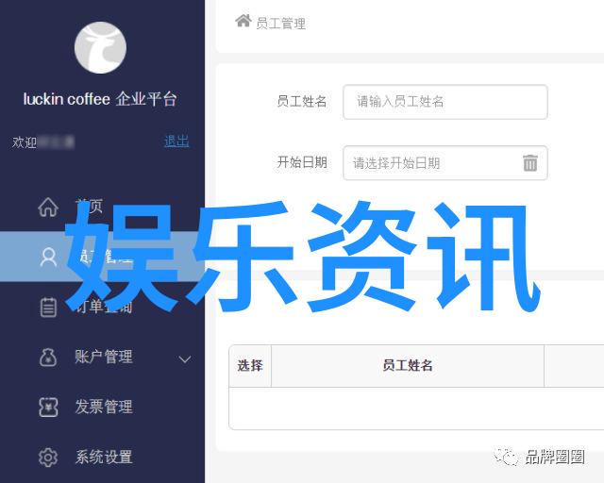This screenshot has width=604, height=483.
Task: Open 系统设置 menu item
Action: pyautogui.click(x=104, y=458)
